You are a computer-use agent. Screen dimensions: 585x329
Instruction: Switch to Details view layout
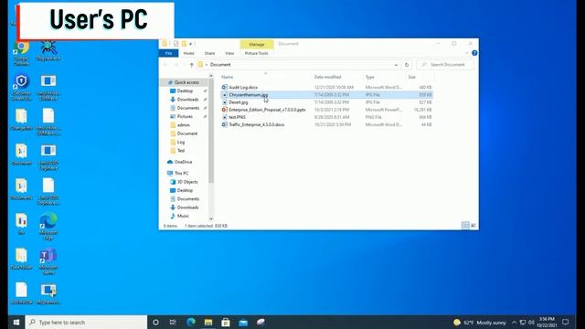point(465,226)
